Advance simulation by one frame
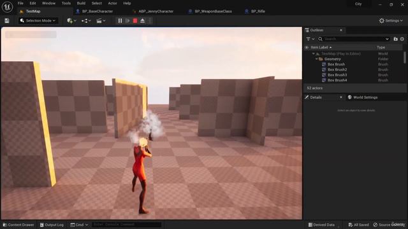This screenshot has height=229, width=408. [x=127, y=21]
